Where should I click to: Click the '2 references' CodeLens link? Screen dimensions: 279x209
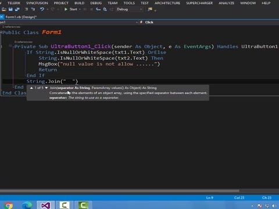tap(11, 27)
